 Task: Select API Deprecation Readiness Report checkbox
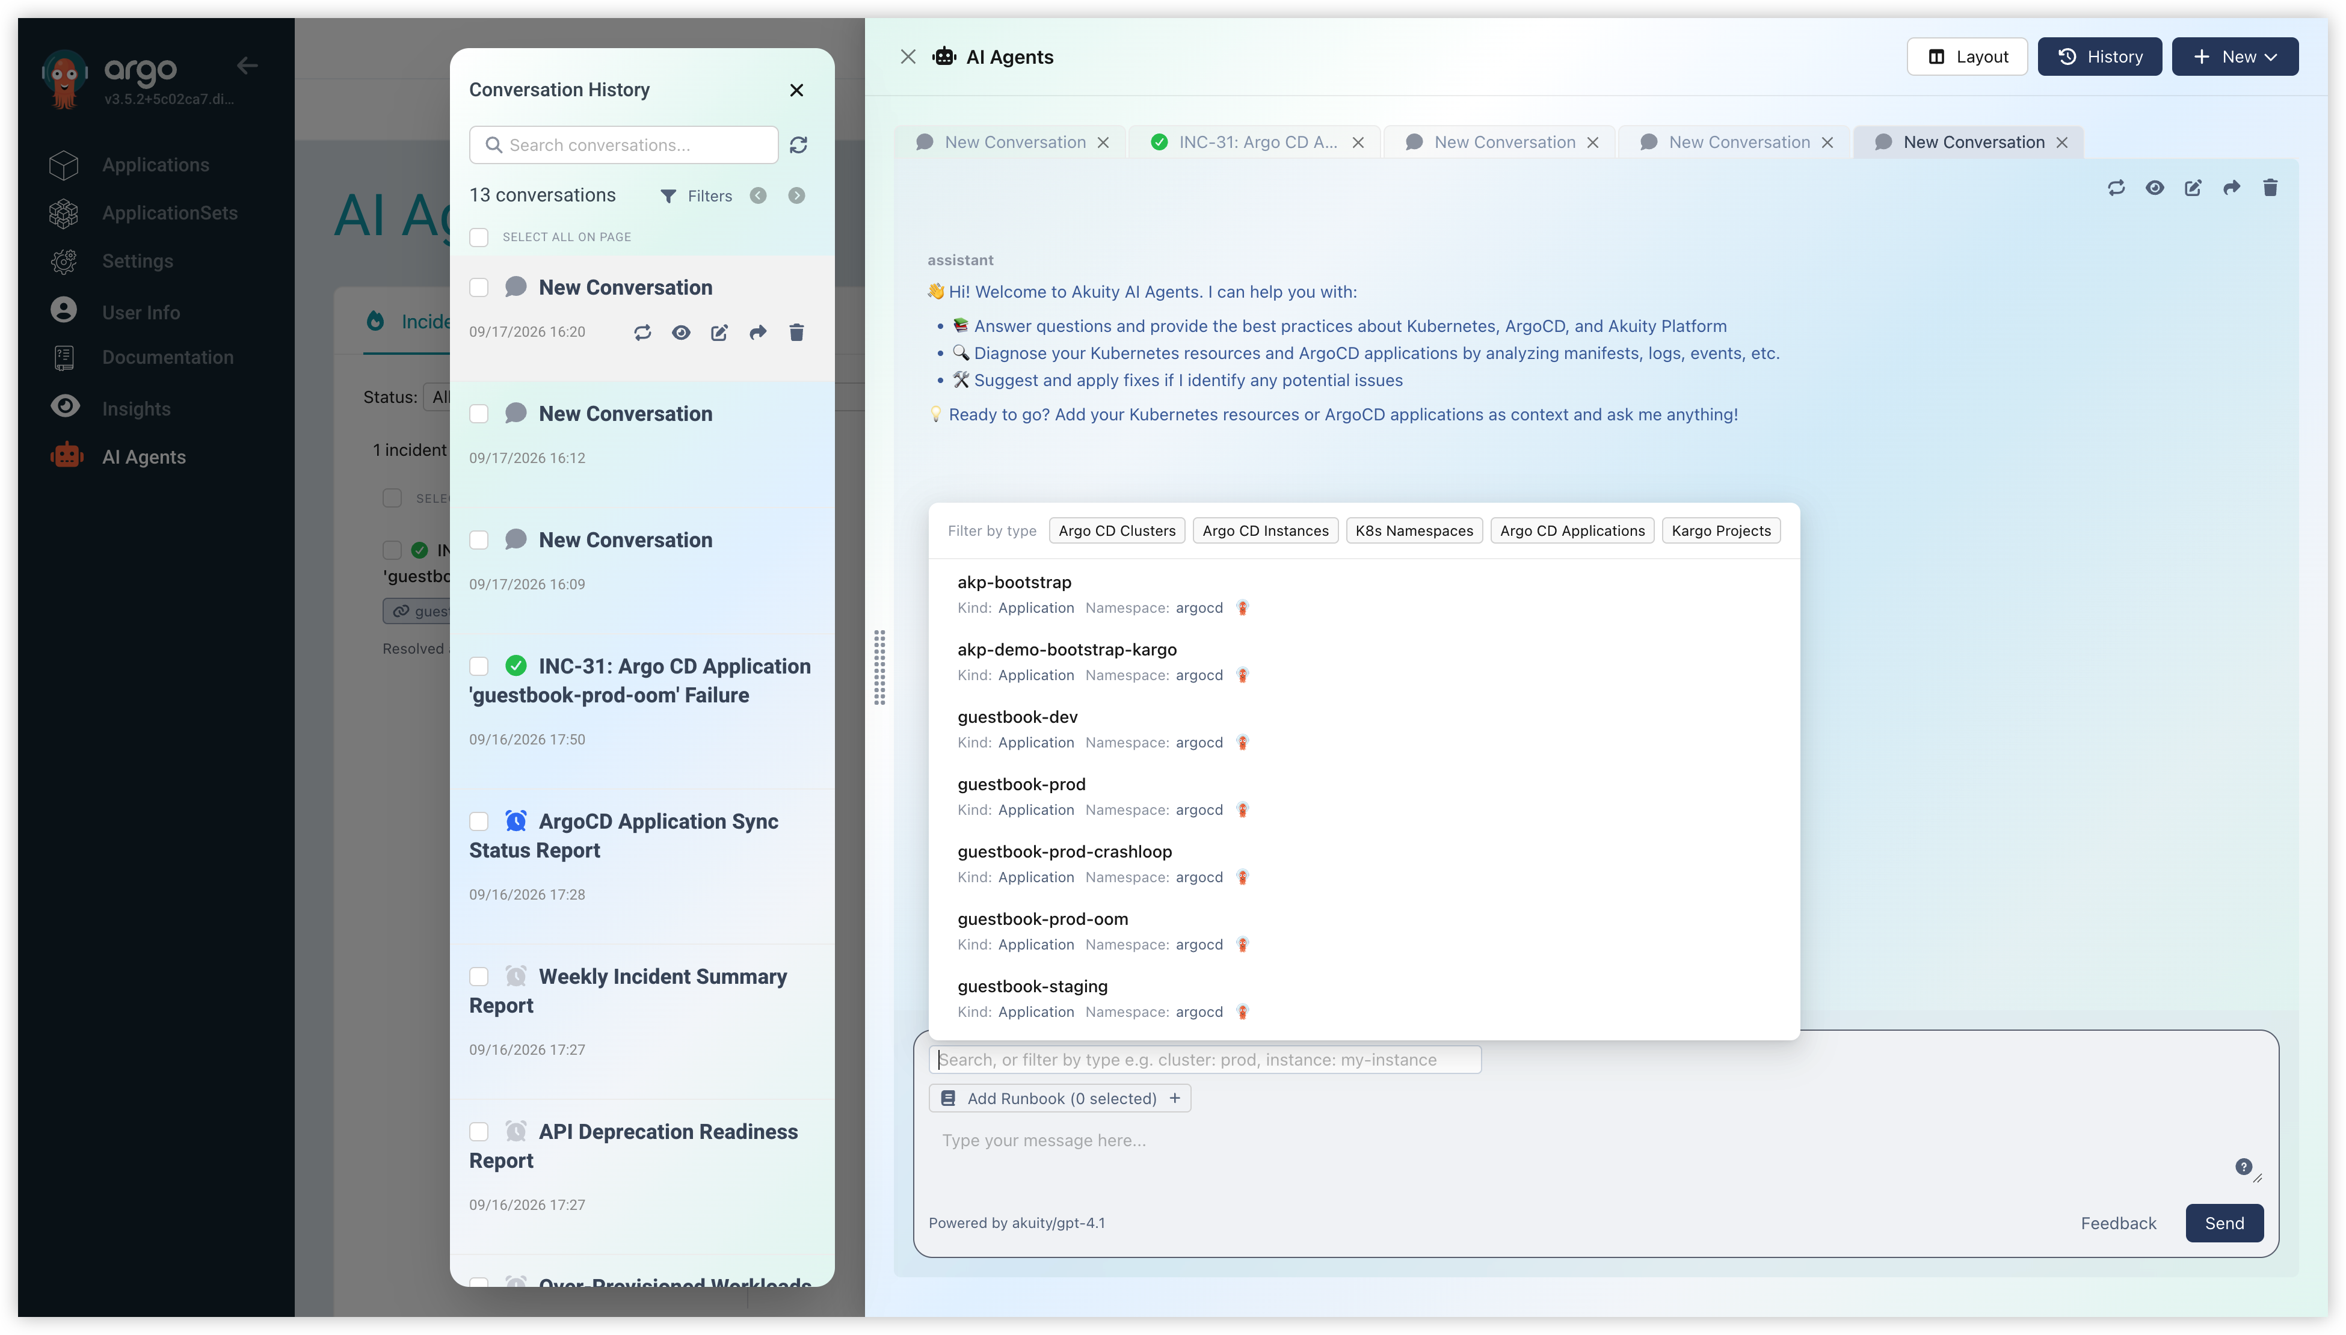click(x=479, y=1132)
